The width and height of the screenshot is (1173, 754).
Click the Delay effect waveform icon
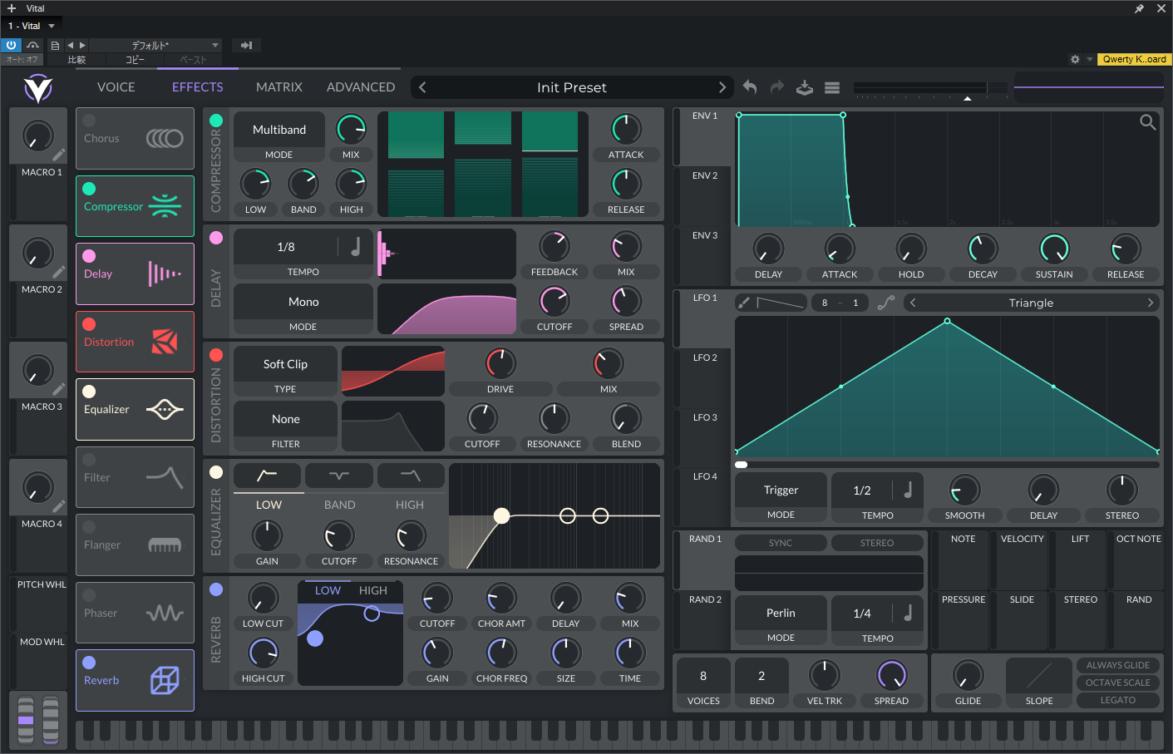(x=165, y=274)
